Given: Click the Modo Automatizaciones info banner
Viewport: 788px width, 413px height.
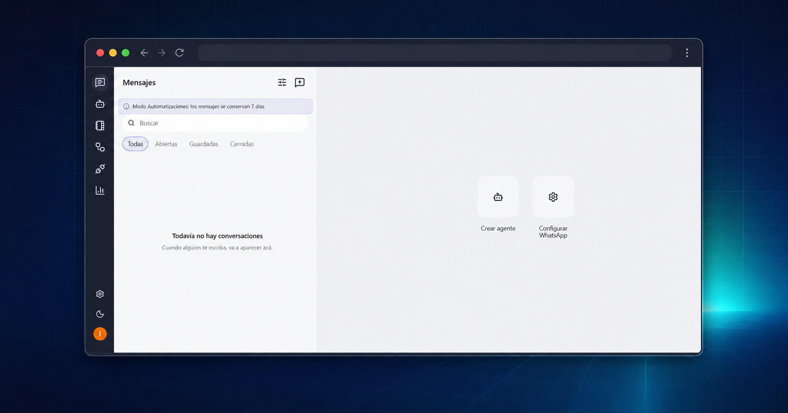Looking at the screenshot, I should pos(215,106).
